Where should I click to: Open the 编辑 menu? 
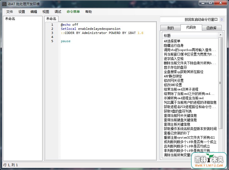[33, 12]
